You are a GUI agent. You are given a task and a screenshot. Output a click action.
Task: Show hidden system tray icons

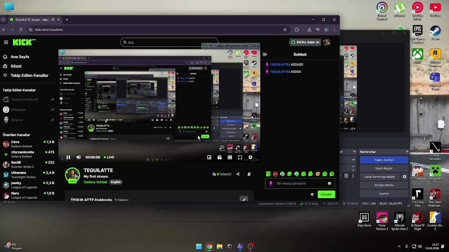399,246
